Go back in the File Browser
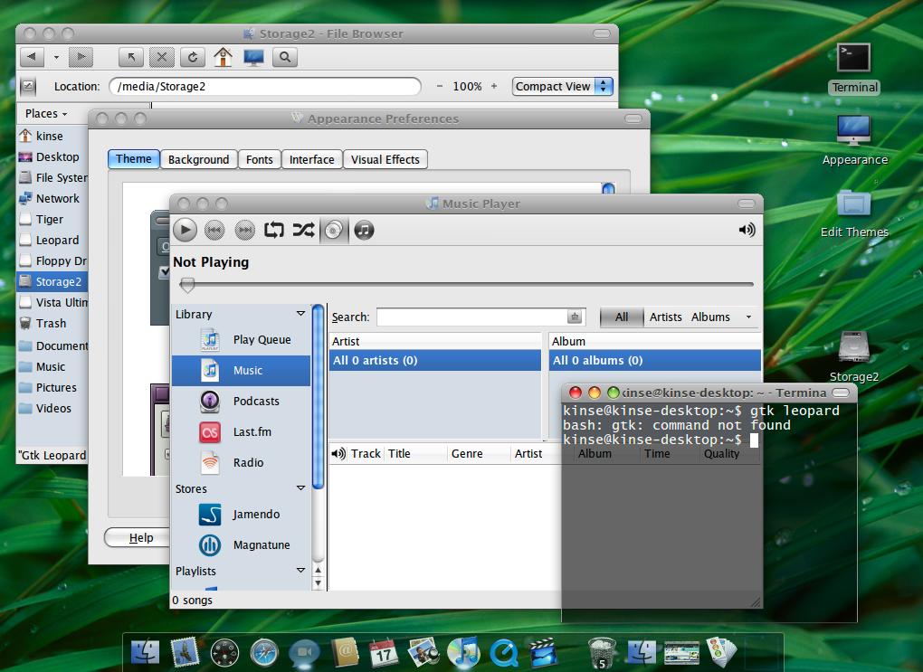This screenshot has height=672, width=923. [x=32, y=57]
